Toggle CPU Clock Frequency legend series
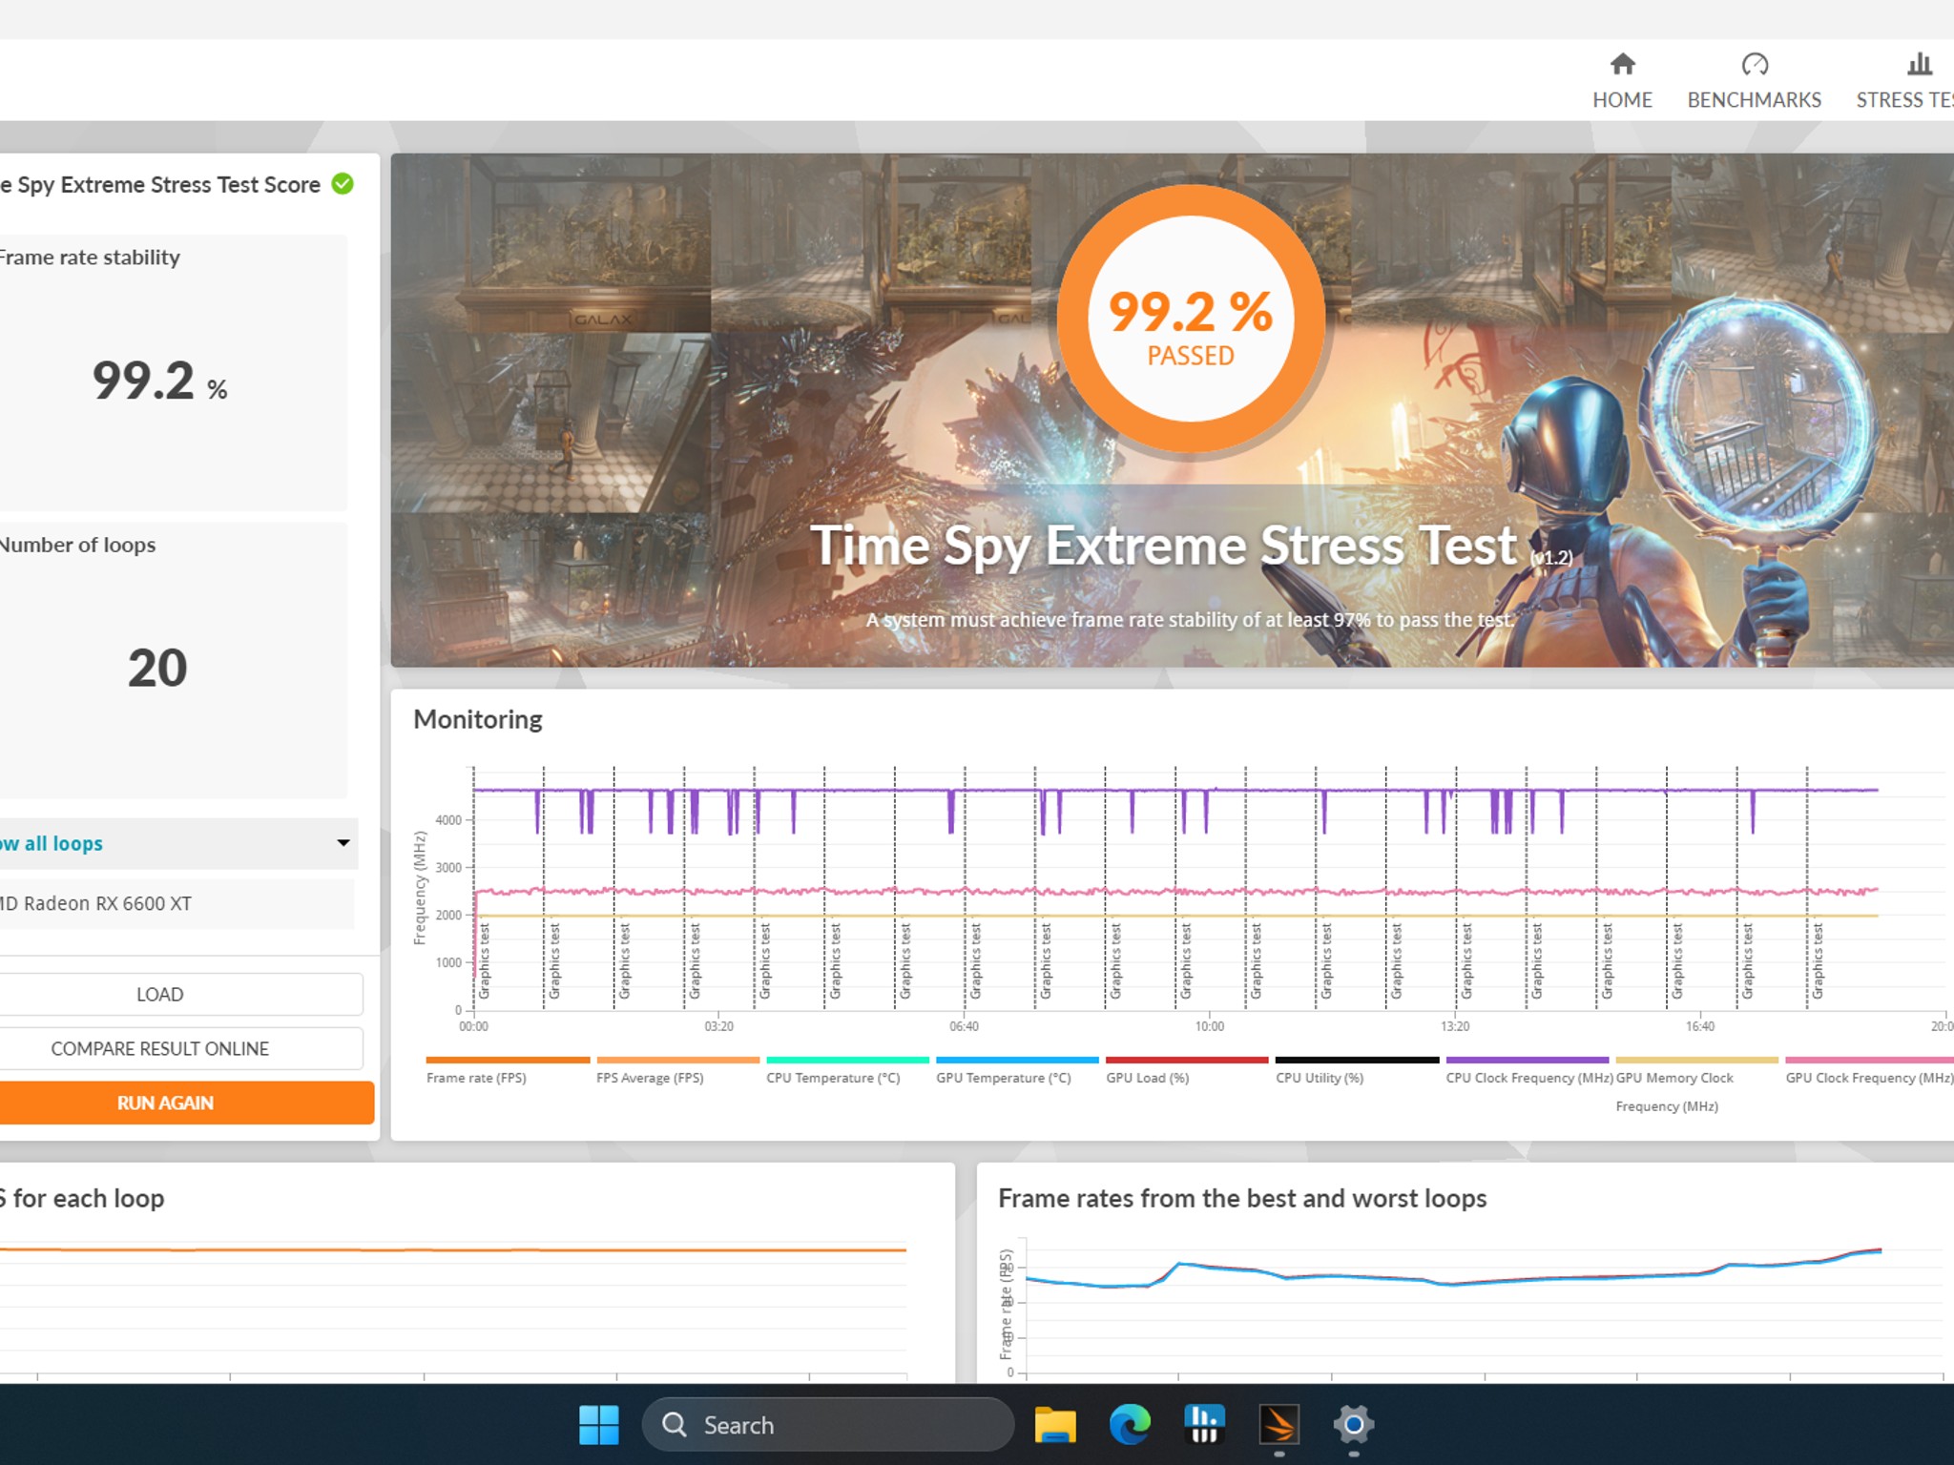The height and width of the screenshot is (1465, 1954). tap(1528, 1070)
